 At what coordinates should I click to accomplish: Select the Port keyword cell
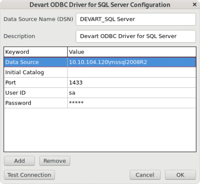(36, 83)
